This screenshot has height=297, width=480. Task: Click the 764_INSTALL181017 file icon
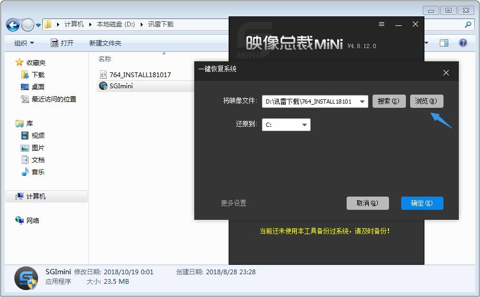tap(104, 75)
